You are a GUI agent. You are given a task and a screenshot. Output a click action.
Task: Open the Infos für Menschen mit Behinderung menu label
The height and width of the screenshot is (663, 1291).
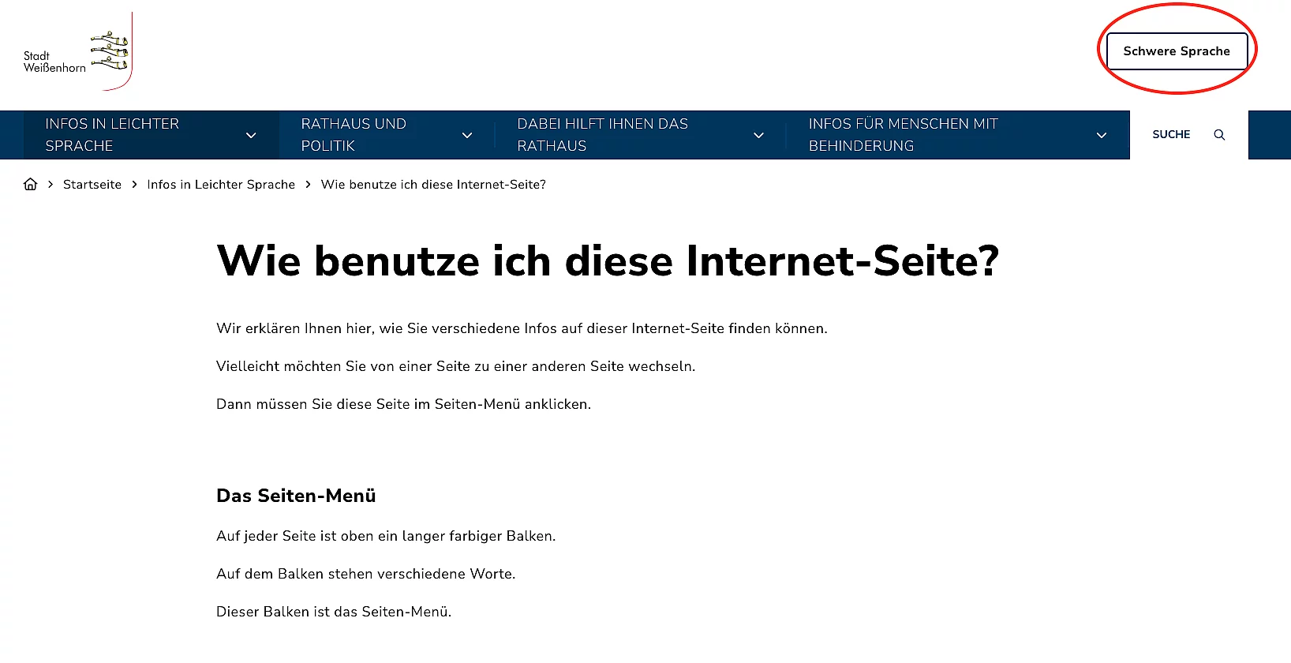pyautogui.click(x=903, y=135)
